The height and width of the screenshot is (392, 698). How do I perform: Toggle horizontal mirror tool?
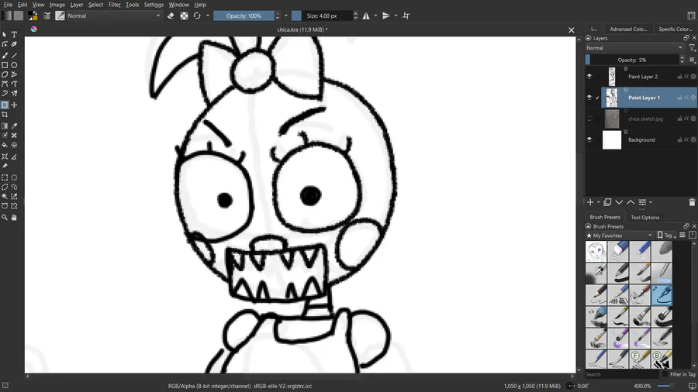coord(366,15)
